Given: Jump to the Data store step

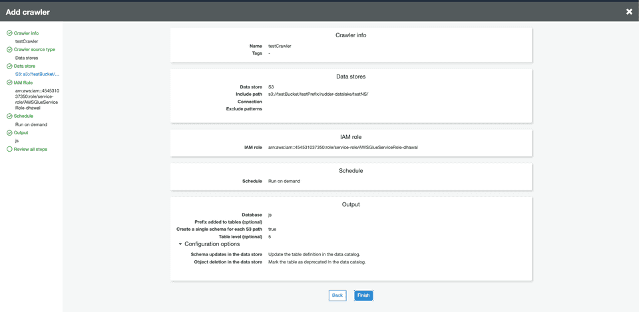Looking at the screenshot, I should [x=25, y=67].
